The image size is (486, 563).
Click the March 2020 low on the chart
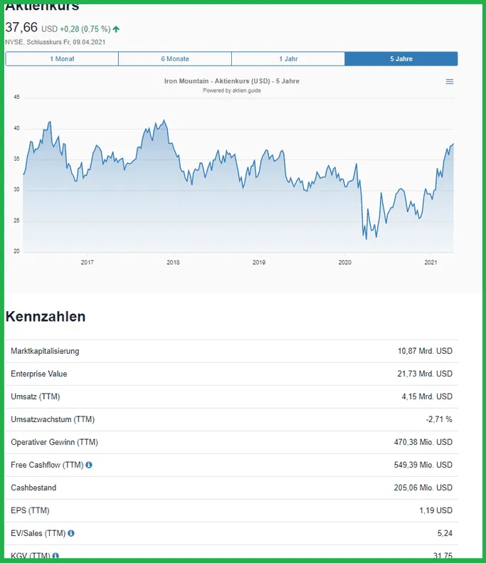click(366, 238)
